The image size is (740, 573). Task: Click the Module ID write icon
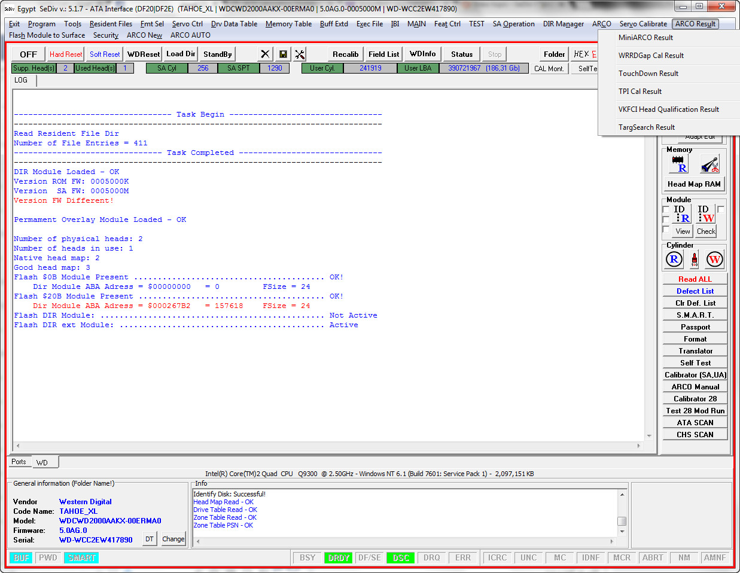[x=705, y=214]
